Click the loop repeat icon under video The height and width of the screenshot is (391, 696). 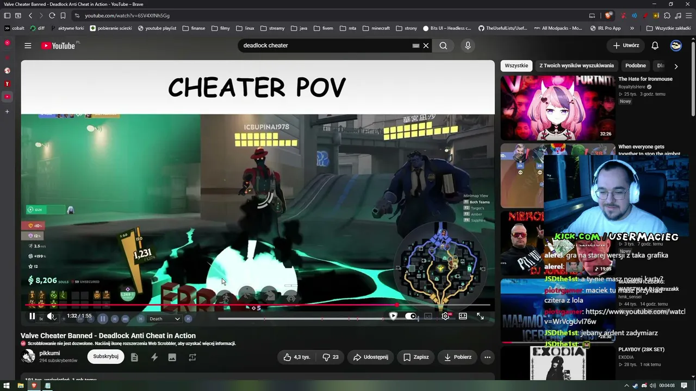click(192, 357)
